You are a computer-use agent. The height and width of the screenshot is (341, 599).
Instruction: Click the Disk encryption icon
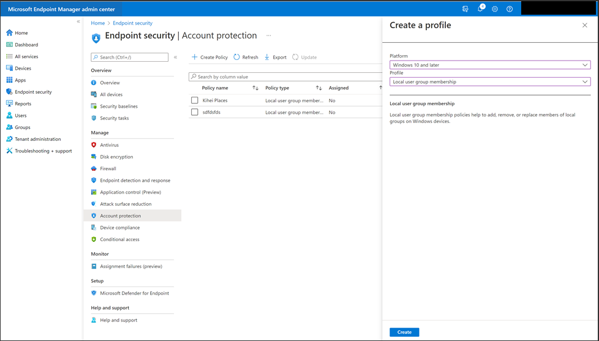pyautogui.click(x=94, y=157)
